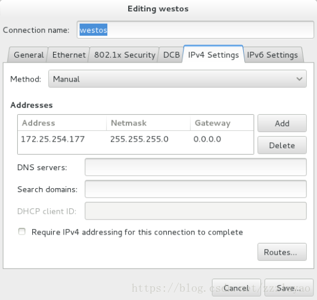The width and height of the screenshot is (317, 300).
Task: Select gateway cell 0.0.0.0
Action: 207,139
